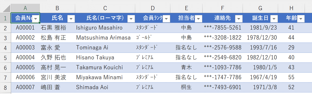Open the 氏名 column filter dropdown

[71, 19]
